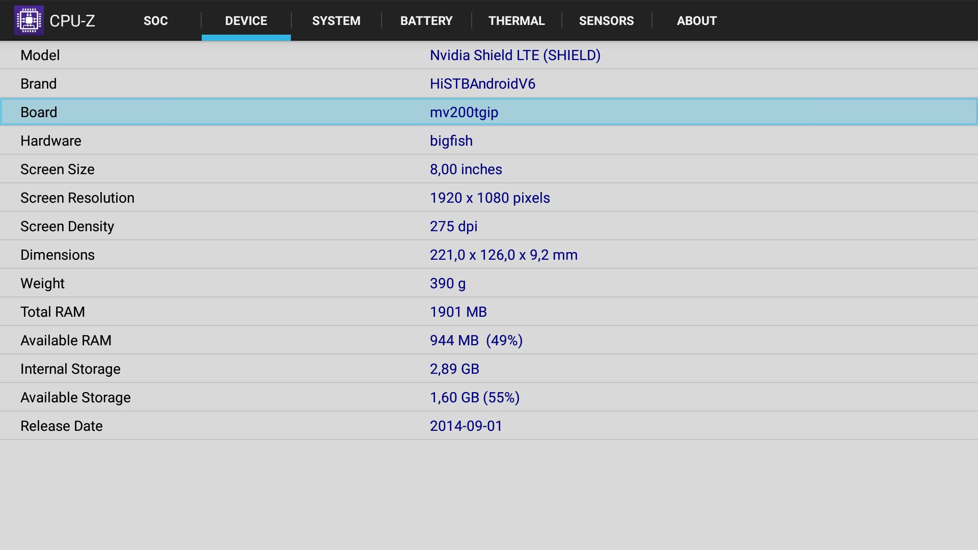This screenshot has width=978, height=550.
Task: Click the Screen Resolution row
Action: (489, 198)
